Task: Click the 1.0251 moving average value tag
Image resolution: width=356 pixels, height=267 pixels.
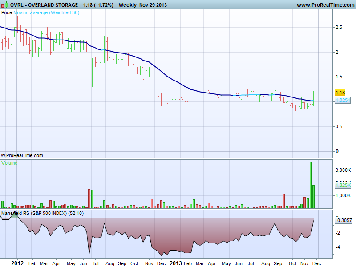Action: pos(342,101)
